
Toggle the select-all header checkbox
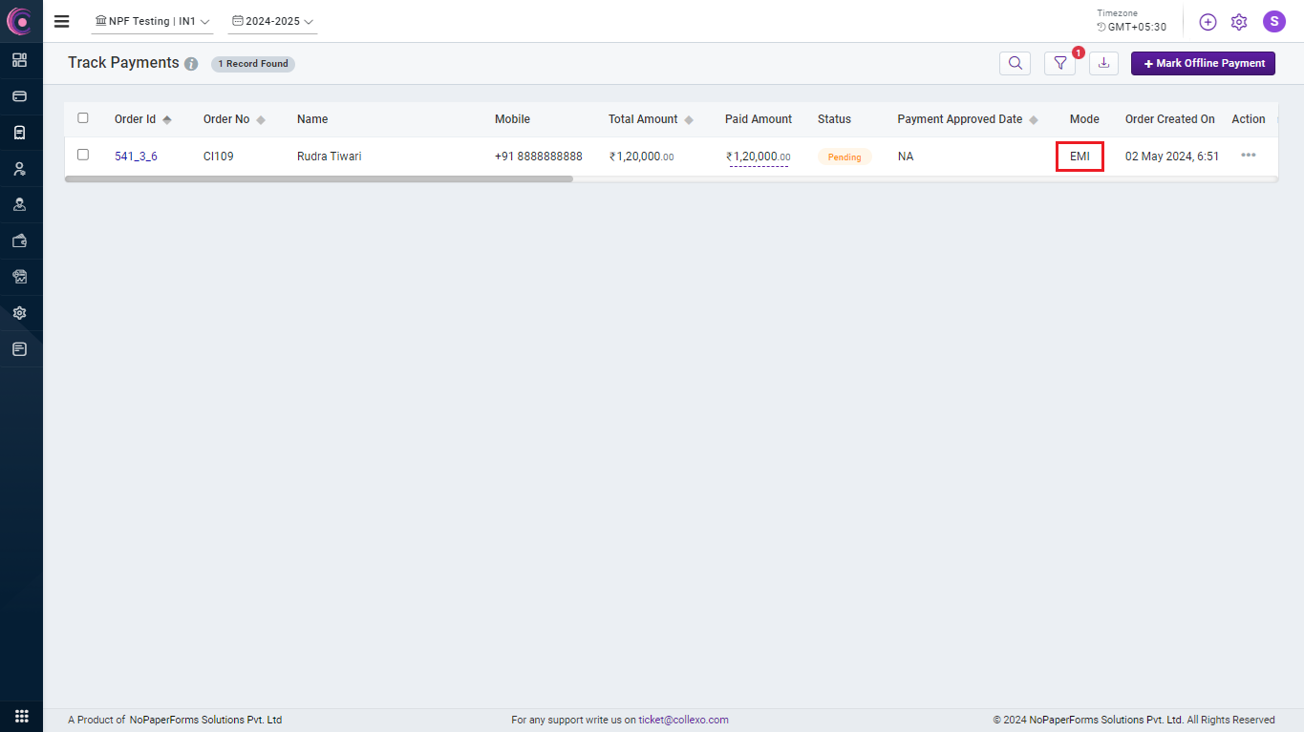point(83,118)
